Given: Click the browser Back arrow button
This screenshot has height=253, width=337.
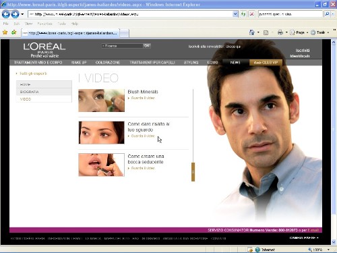Looking at the screenshot, I should coord(6,14).
